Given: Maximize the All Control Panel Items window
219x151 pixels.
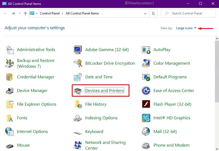Looking at the screenshot, I should coord(200,4).
